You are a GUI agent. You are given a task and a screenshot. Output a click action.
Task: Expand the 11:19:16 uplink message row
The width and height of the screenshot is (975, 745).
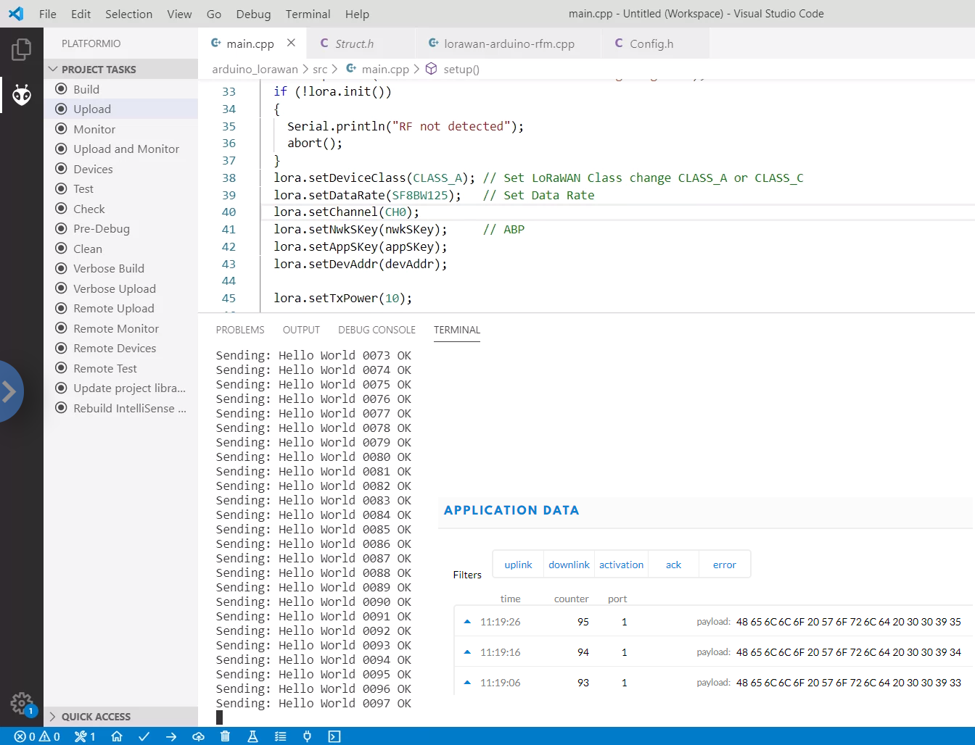[x=467, y=652]
